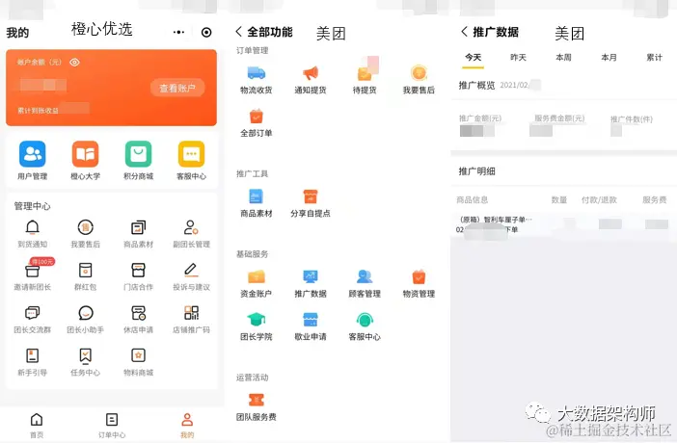Open 团队服务费 icon
The width and height of the screenshot is (677, 443).
click(256, 400)
